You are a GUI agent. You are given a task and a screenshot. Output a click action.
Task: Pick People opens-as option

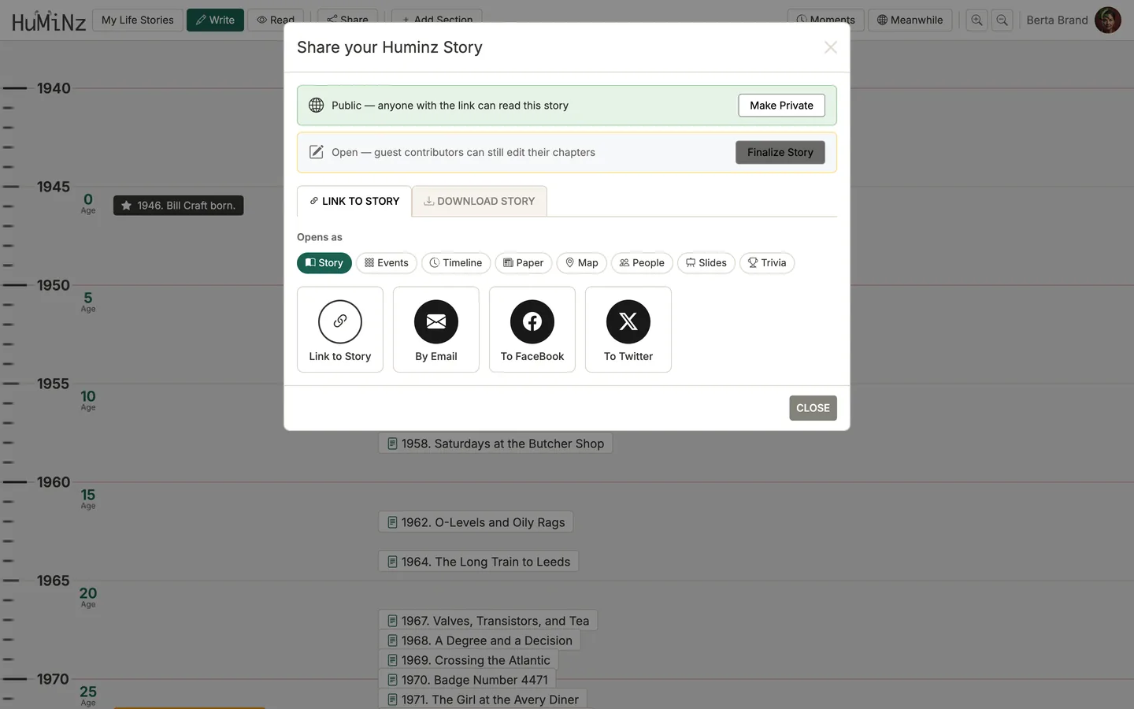[642, 263]
